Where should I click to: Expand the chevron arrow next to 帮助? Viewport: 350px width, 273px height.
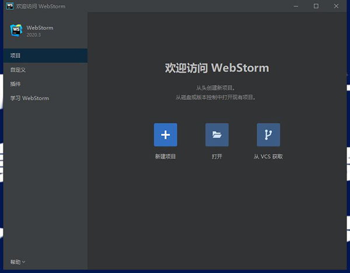(24, 262)
